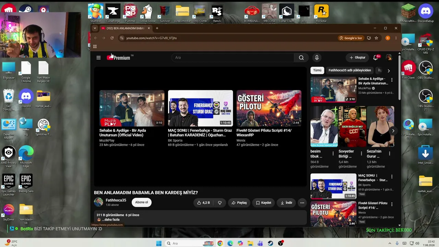Image resolution: width=439 pixels, height=247 pixels.
Task: Select the Tümü filter chip
Action: click(x=317, y=70)
